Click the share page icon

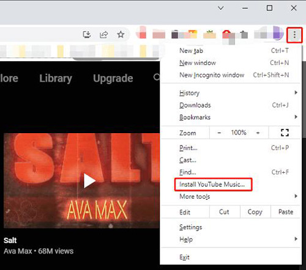(103, 34)
